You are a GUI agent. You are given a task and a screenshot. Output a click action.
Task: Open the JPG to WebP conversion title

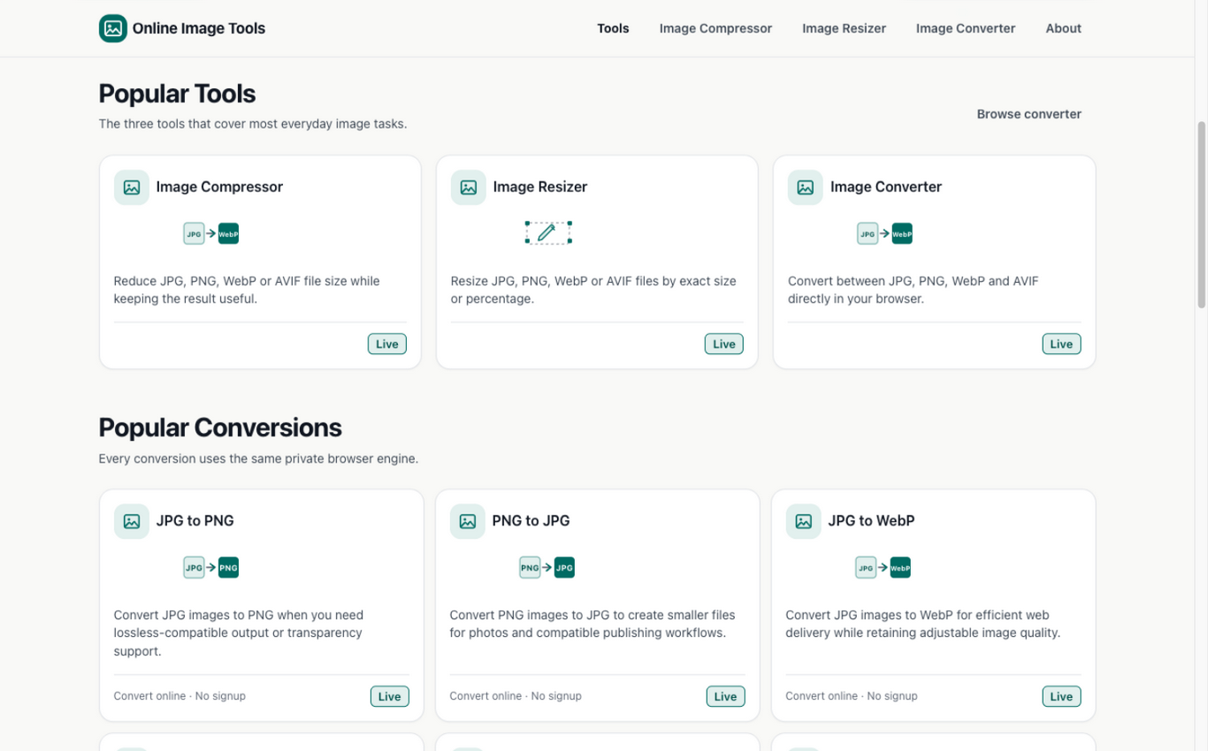(x=872, y=520)
